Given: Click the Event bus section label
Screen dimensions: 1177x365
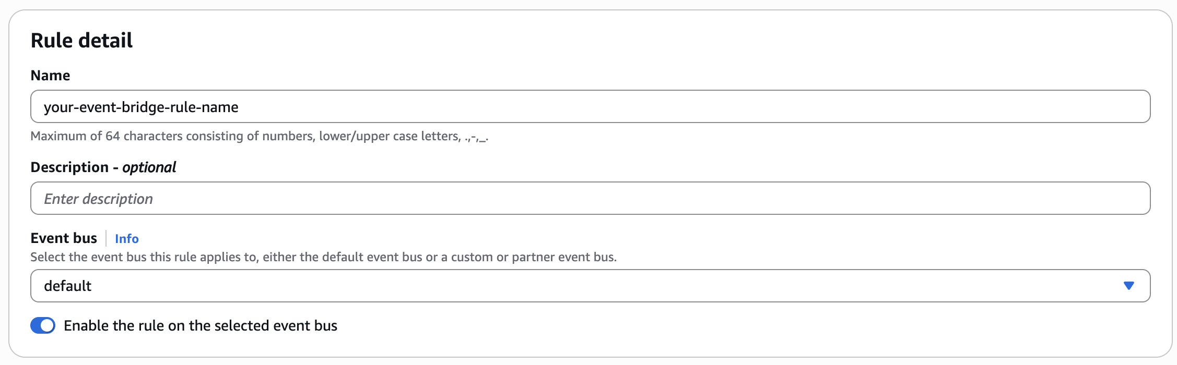Looking at the screenshot, I should tap(64, 238).
